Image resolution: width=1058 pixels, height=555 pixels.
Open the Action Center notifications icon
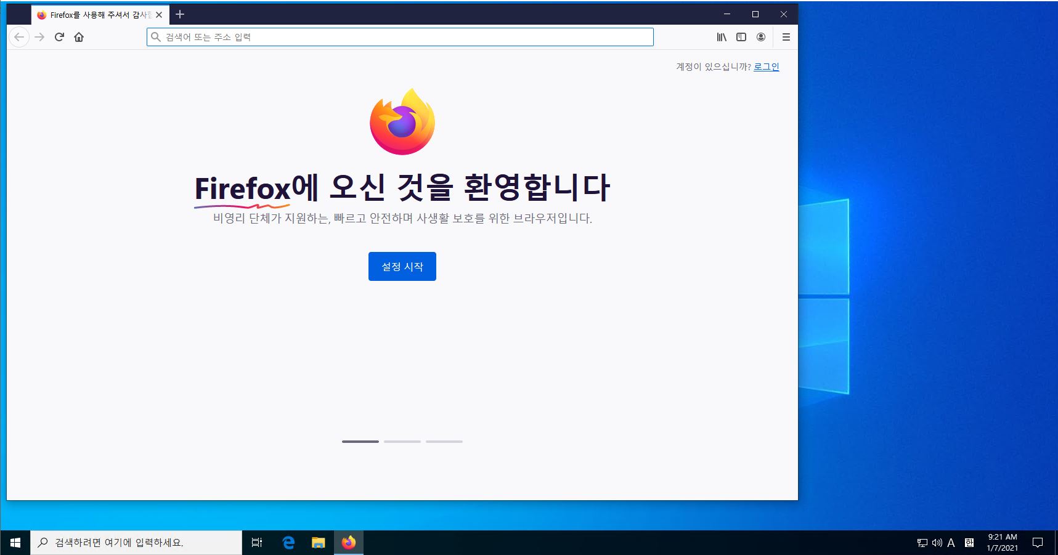tap(1038, 543)
